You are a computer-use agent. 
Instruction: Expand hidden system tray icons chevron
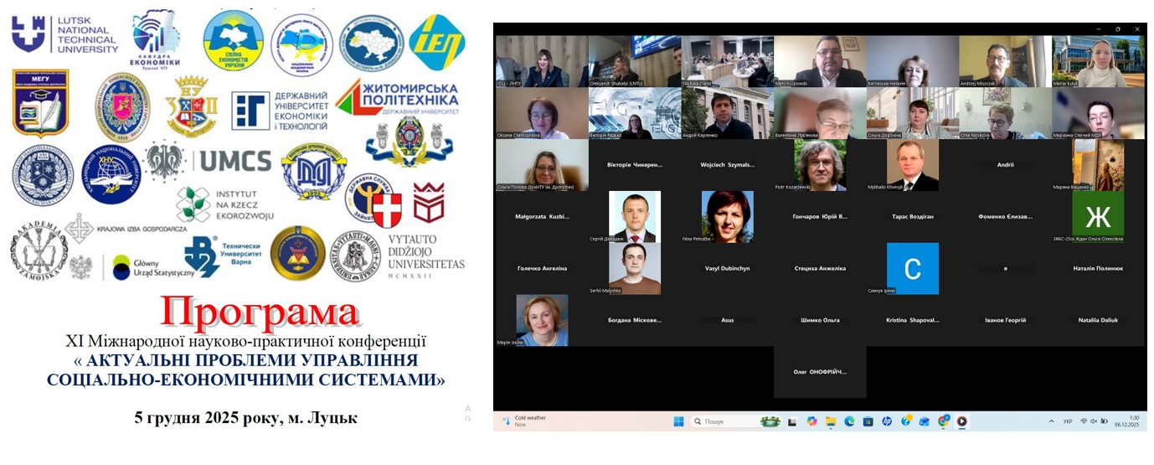point(1051,421)
